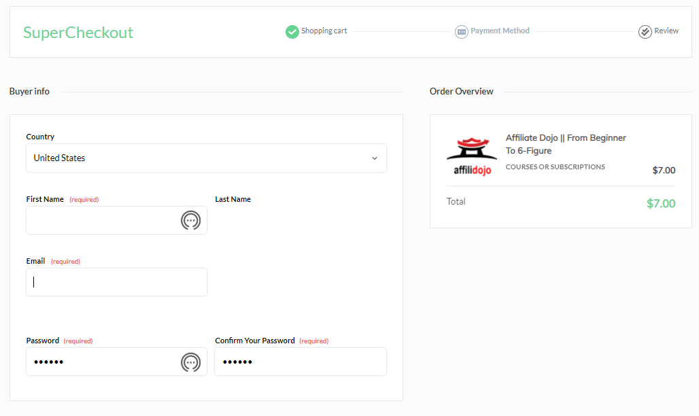699x416 pixels.
Task: Go to the Shopping cart step
Action: tap(324, 31)
